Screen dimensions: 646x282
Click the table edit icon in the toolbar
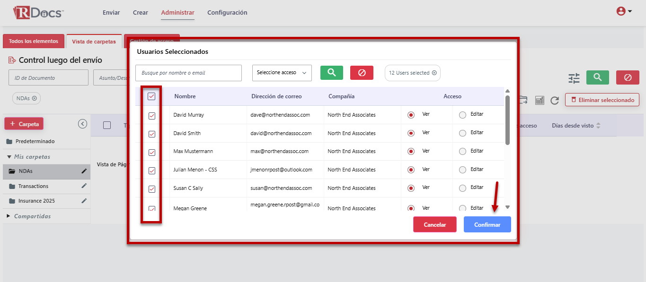click(539, 100)
